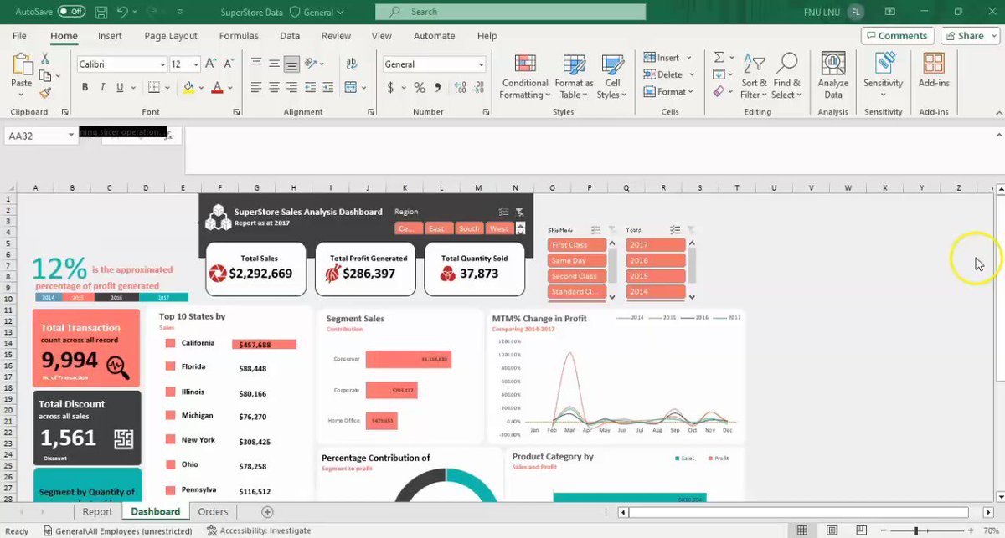Click the Save floppy disk icon
This screenshot has width=1005, height=538.
click(x=101, y=12)
